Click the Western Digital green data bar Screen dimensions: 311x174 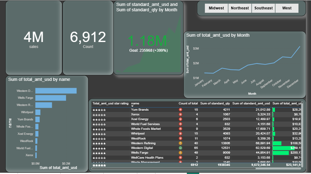(283, 148)
